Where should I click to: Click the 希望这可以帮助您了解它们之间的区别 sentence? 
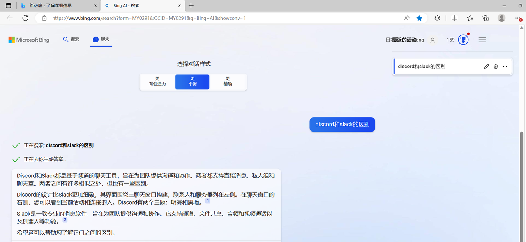coord(66,233)
